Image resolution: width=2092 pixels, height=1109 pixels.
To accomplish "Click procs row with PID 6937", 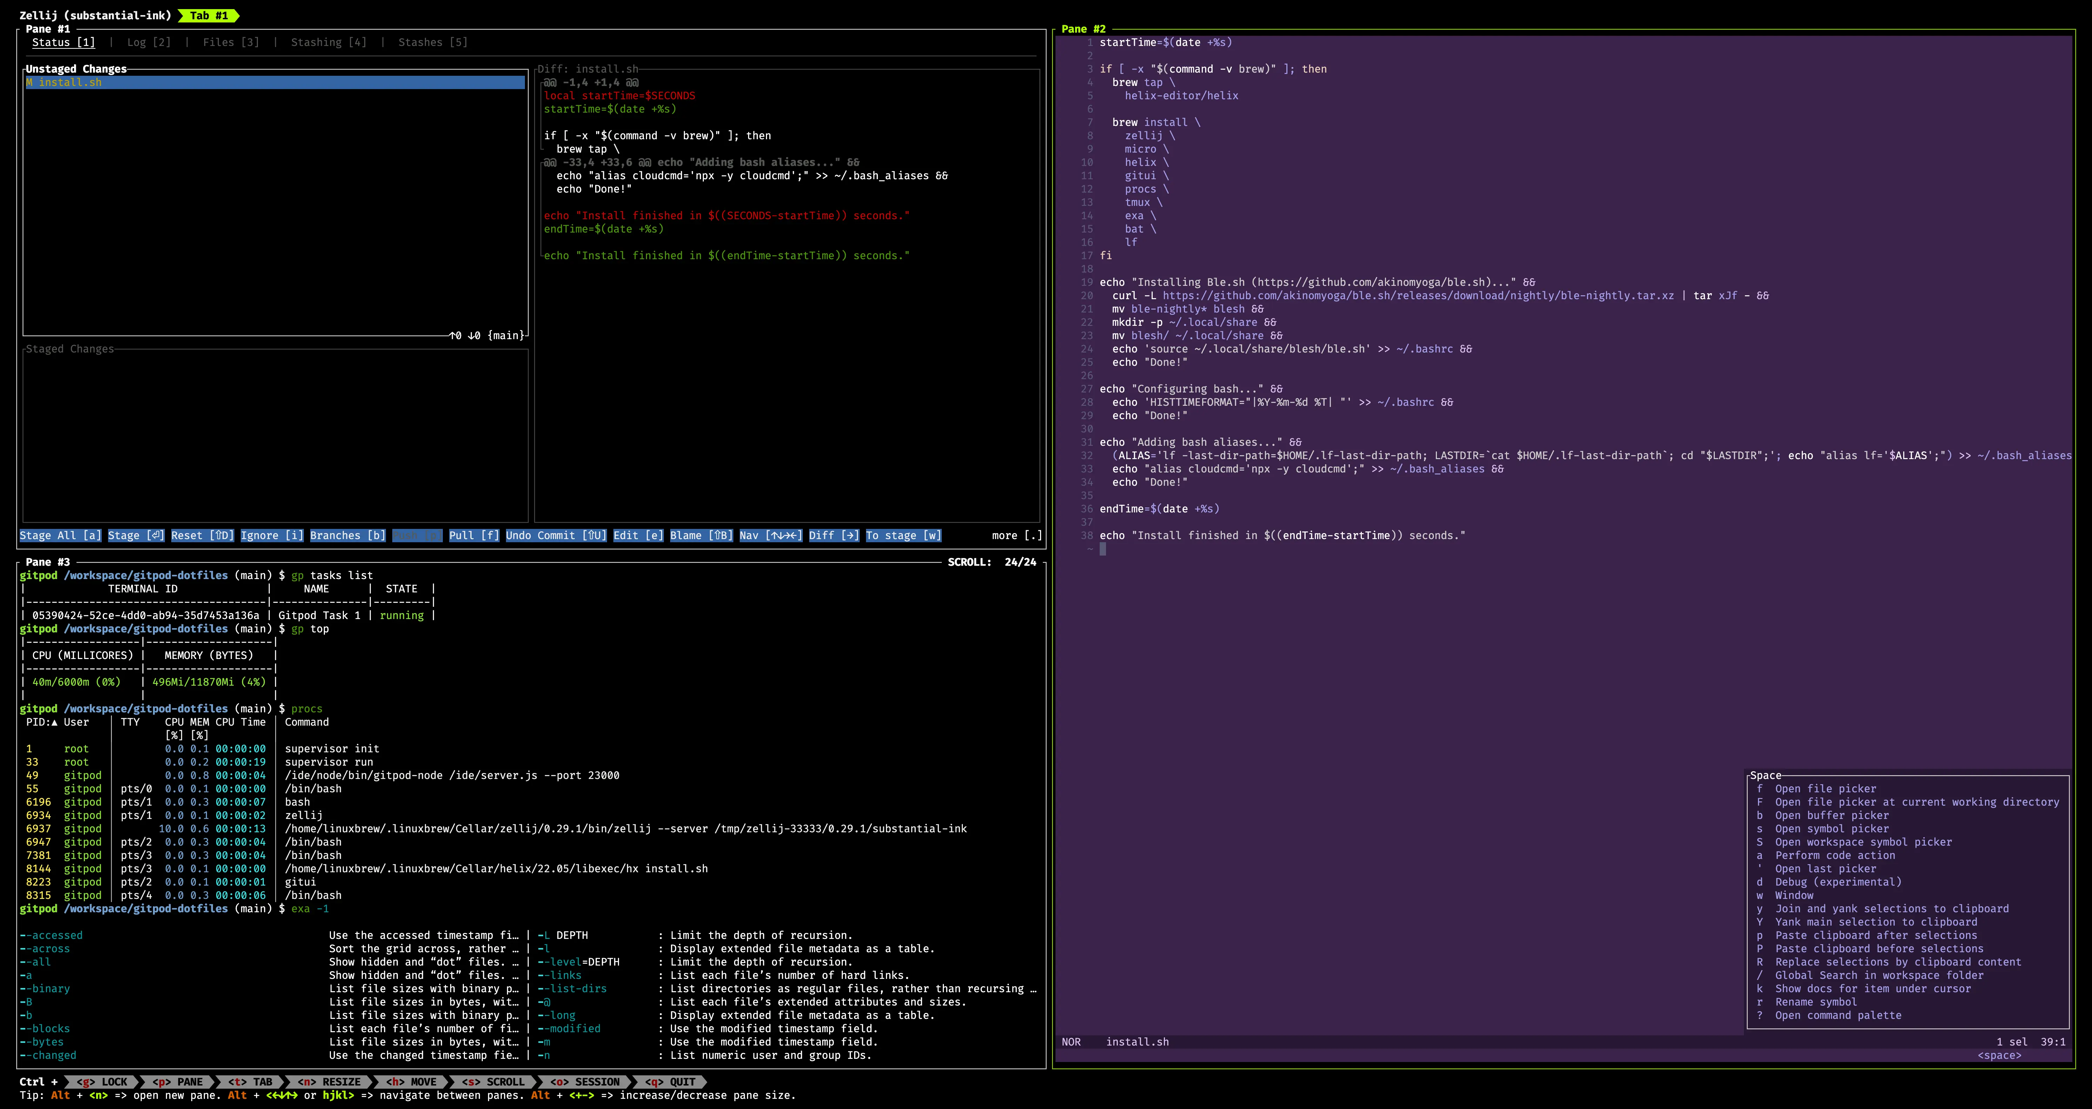I will (x=496, y=828).
